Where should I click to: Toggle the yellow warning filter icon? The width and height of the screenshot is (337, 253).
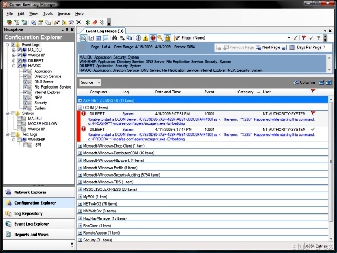[146, 38]
